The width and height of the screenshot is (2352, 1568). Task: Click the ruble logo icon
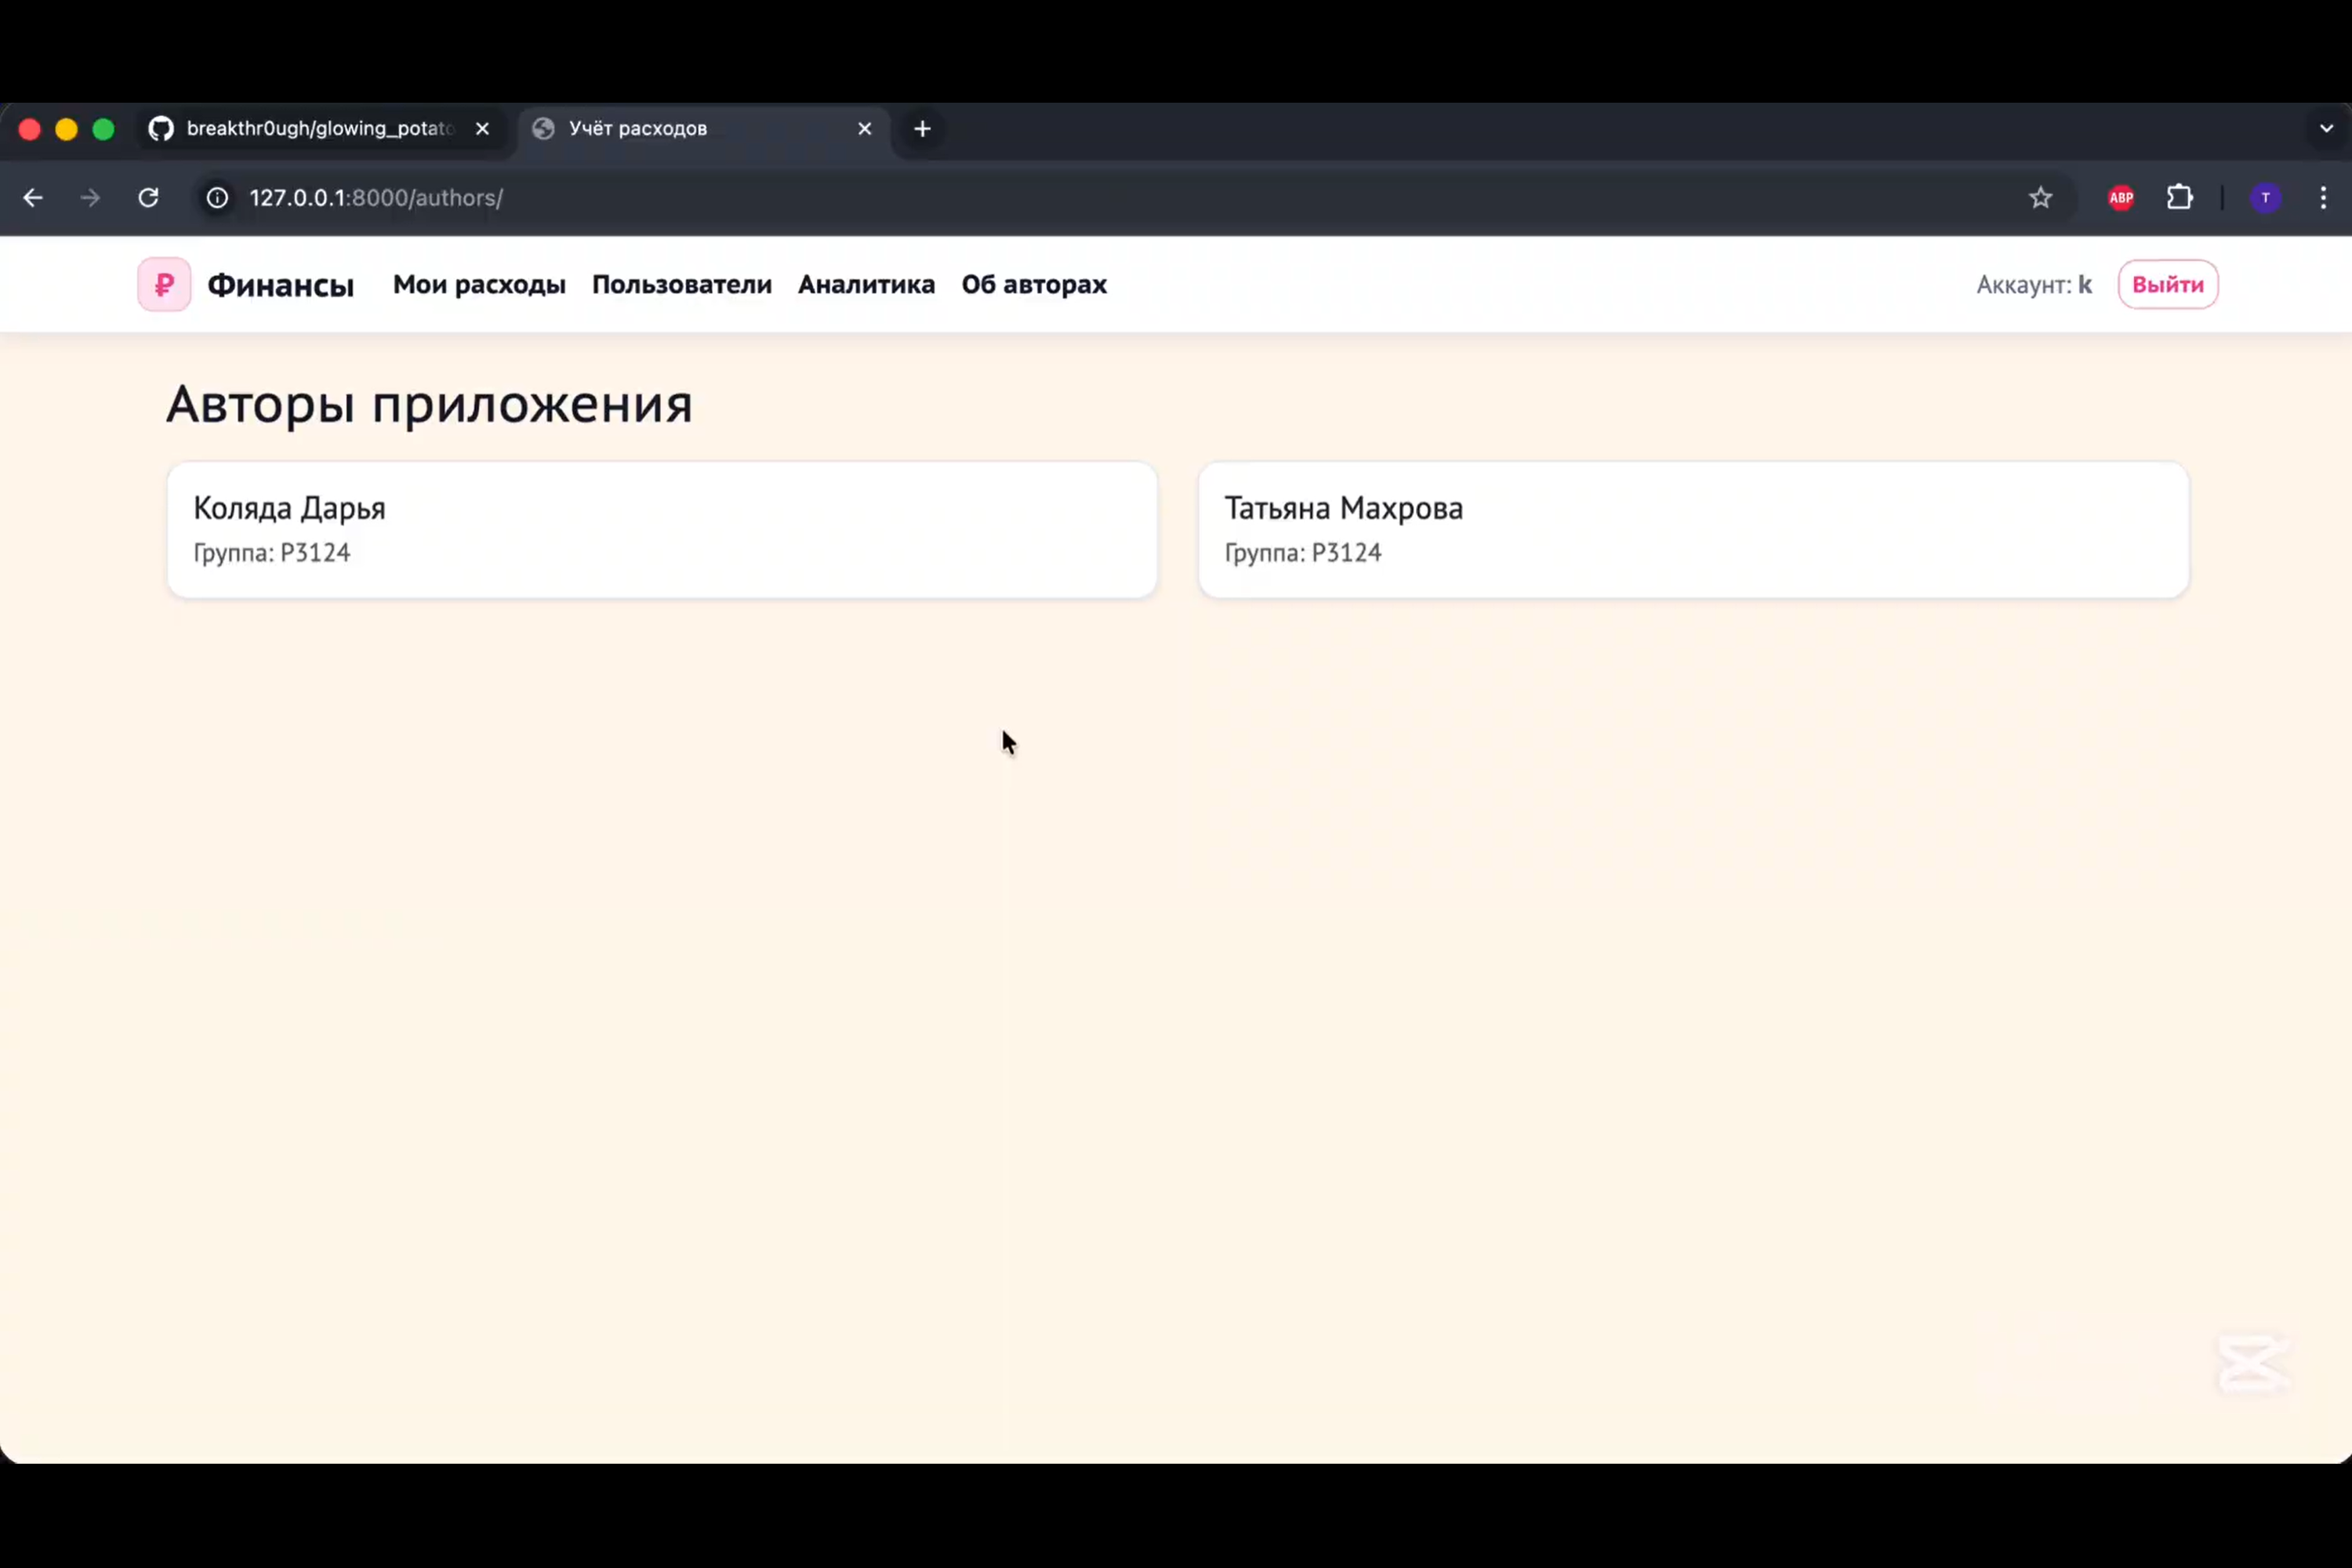pos(164,285)
